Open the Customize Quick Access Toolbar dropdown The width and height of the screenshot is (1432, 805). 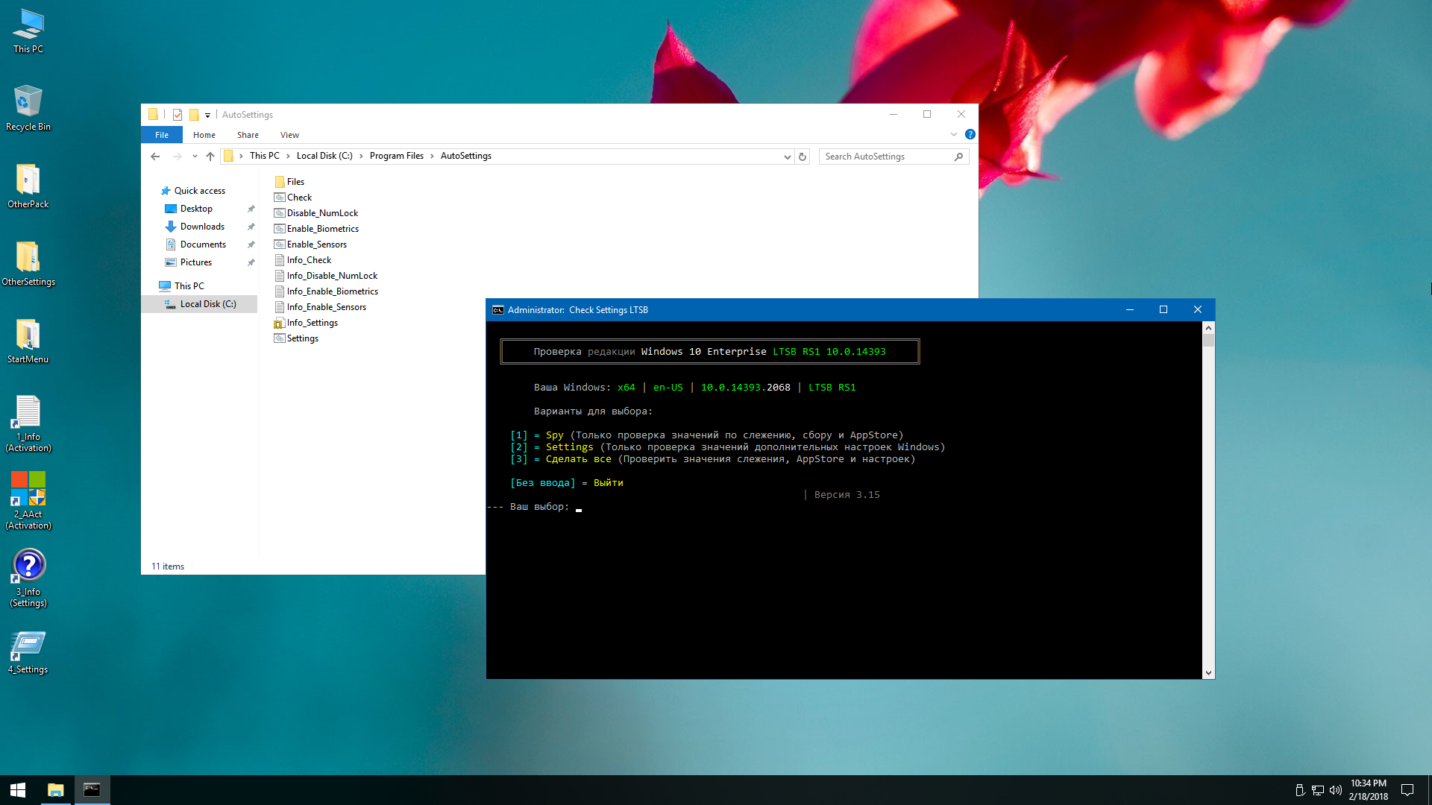(x=208, y=116)
